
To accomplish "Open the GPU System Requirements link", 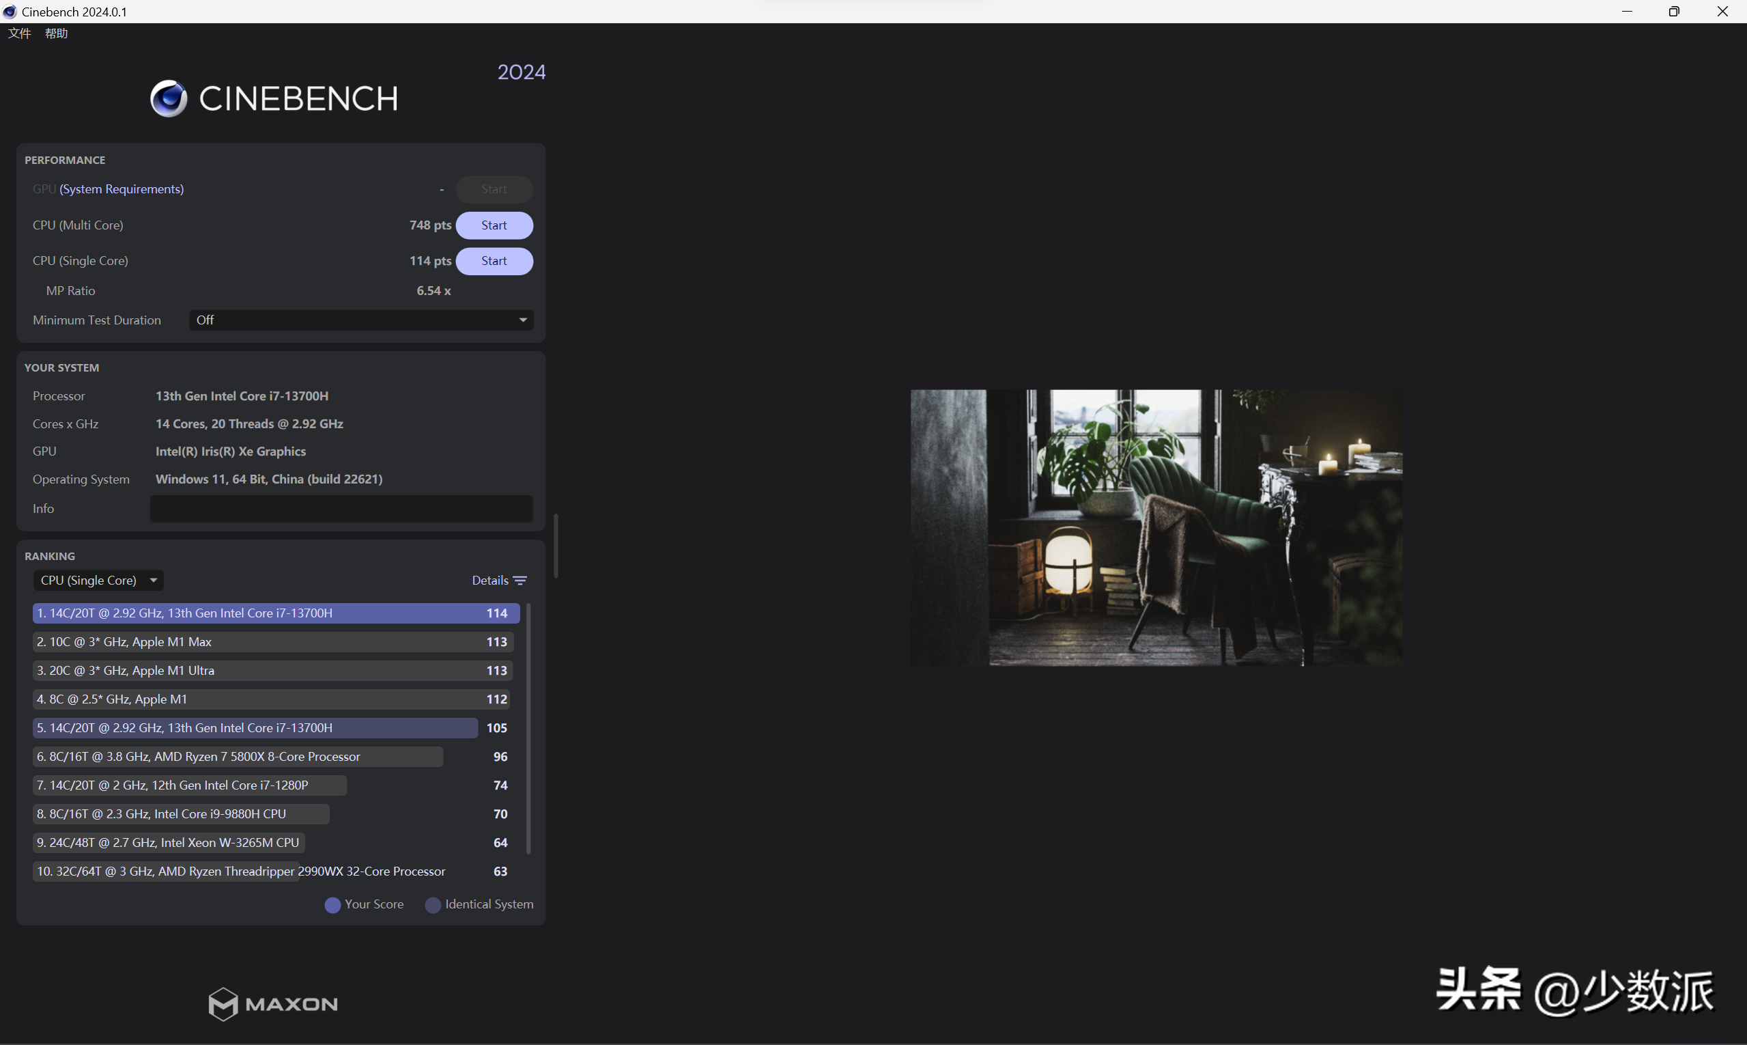I will [x=122, y=189].
